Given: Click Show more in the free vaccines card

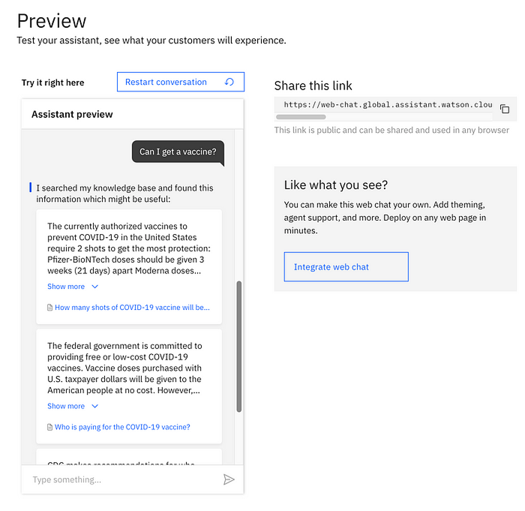Looking at the screenshot, I should point(66,406).
